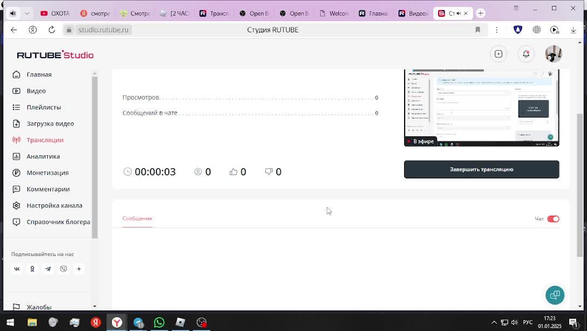Open the star-shaped social link icon
587x331 pixels.
tap(79, 269)
